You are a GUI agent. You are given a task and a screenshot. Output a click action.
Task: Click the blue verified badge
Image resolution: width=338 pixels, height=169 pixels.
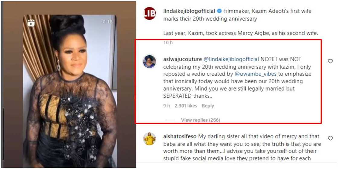pyautogui.click(x=219, y=11)
